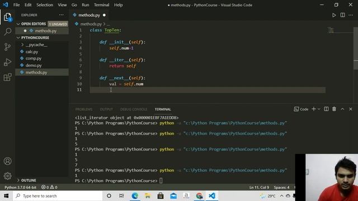The width and height of the screenshot is (358, 201).
Task: Close methods.py tab via unsaved dot
Action: 104,15
